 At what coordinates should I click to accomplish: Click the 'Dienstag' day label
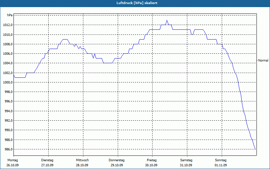[x=47, y=160]
